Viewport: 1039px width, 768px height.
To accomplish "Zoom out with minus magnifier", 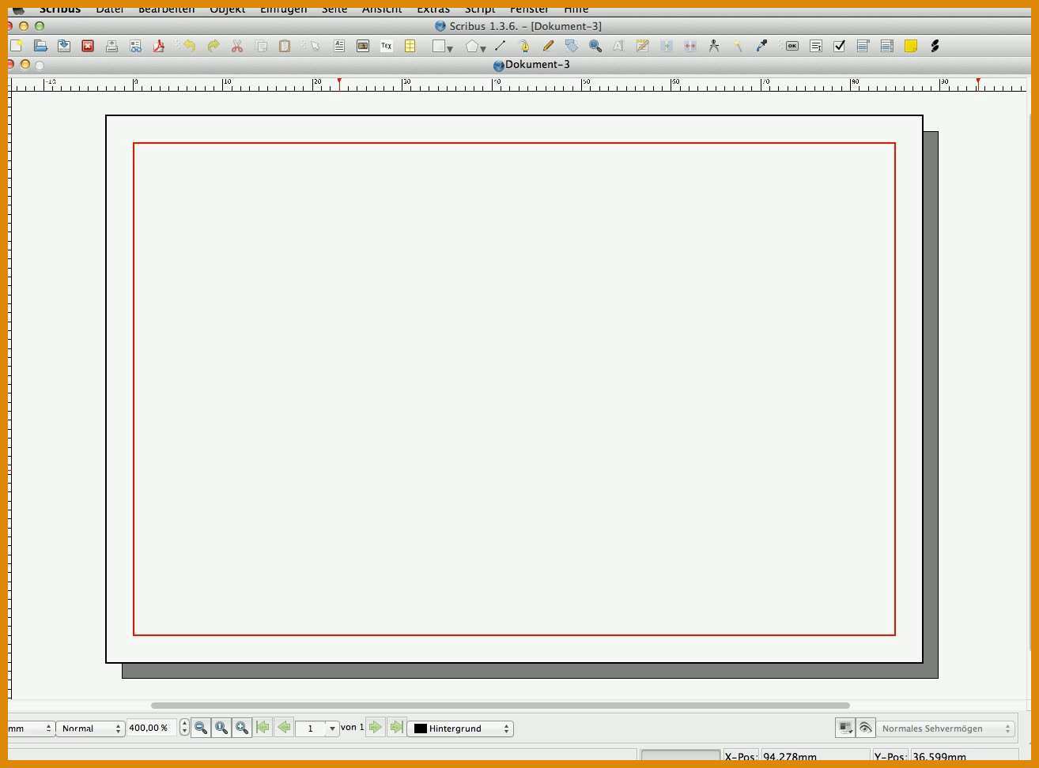I will 201,728.
